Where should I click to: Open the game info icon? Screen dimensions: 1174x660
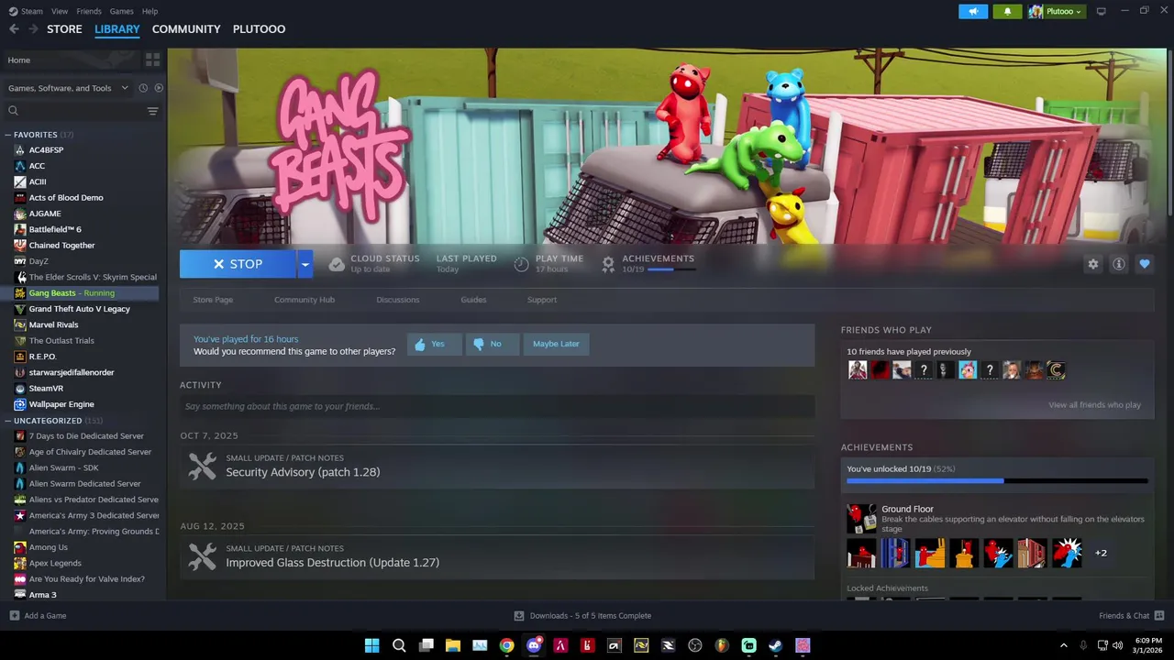1118,264
